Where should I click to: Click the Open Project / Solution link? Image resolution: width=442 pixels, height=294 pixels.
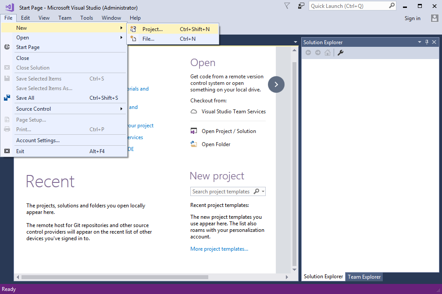coord(229,131)
